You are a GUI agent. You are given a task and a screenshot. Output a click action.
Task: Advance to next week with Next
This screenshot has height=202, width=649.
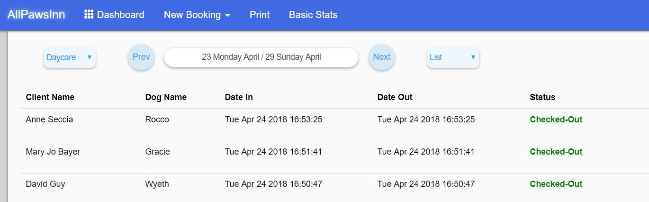pos(381,57)
